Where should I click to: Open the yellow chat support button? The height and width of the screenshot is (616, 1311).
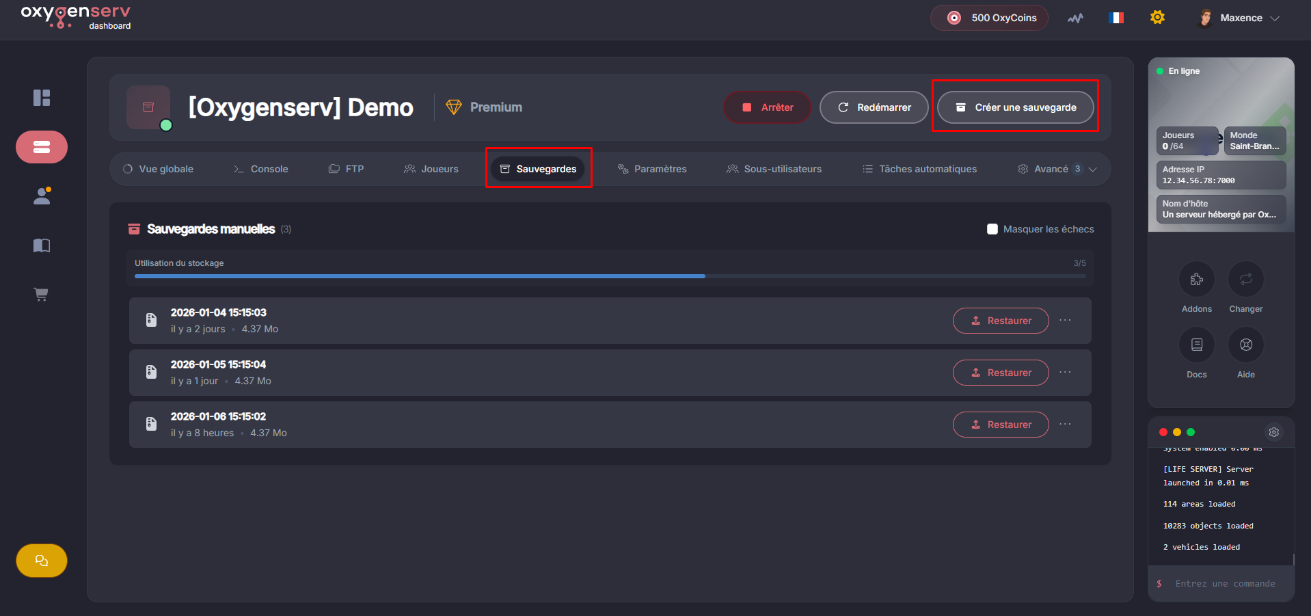(42, 561)
